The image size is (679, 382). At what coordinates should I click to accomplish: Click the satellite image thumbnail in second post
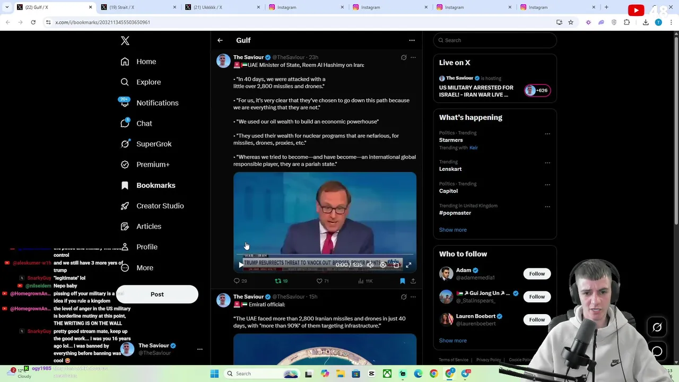(x=325, y=349)
